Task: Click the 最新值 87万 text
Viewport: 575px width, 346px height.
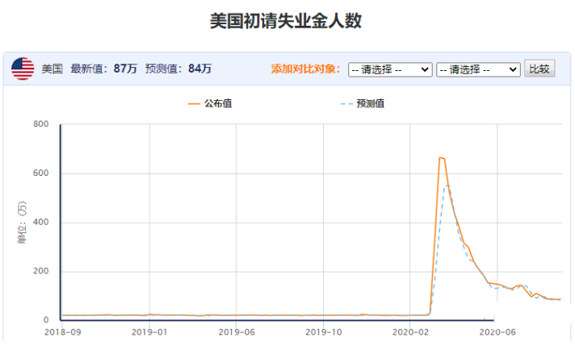Action: pyautogui.click(x=104, y=69)
